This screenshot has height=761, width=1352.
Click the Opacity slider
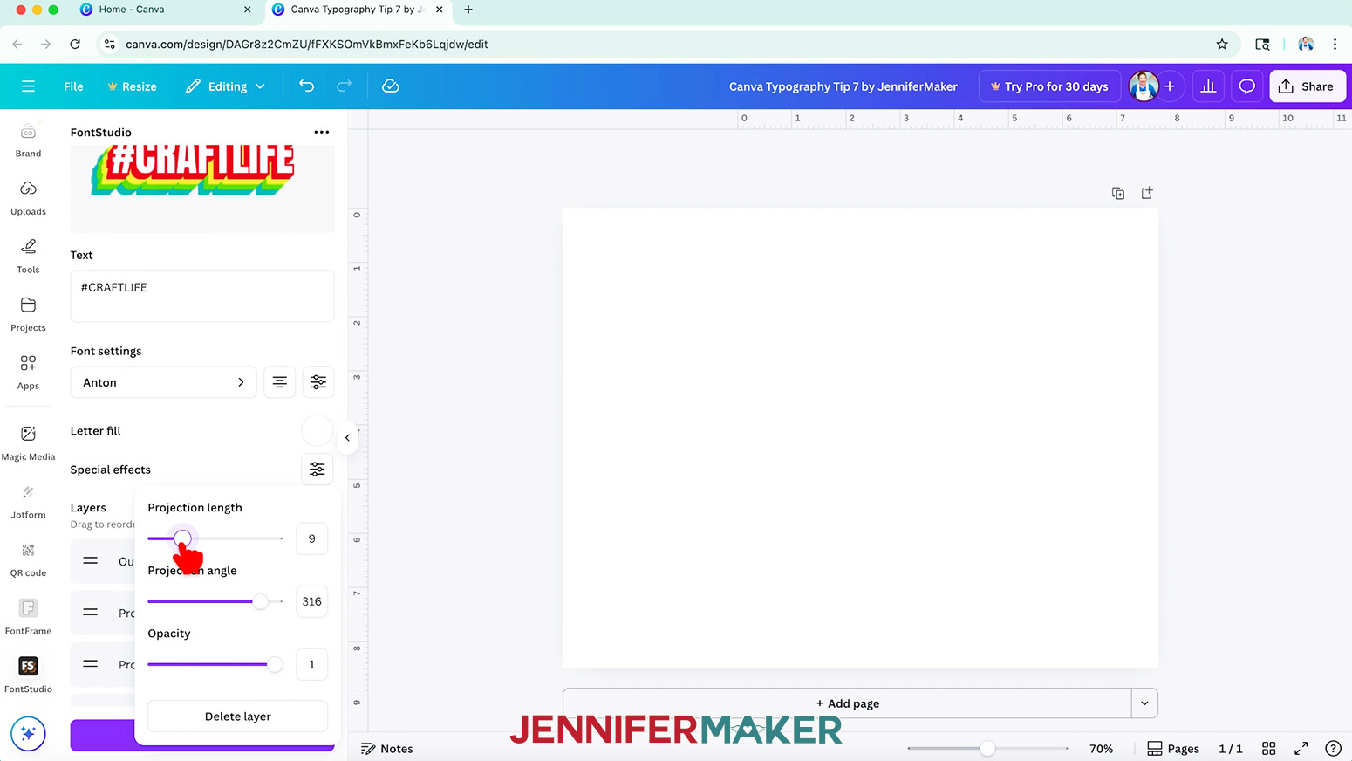(x=215, y=664)
